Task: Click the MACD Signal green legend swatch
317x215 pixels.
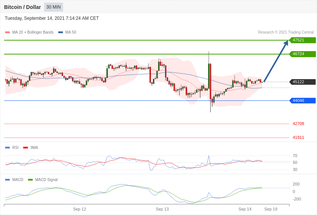Action: 30,180
